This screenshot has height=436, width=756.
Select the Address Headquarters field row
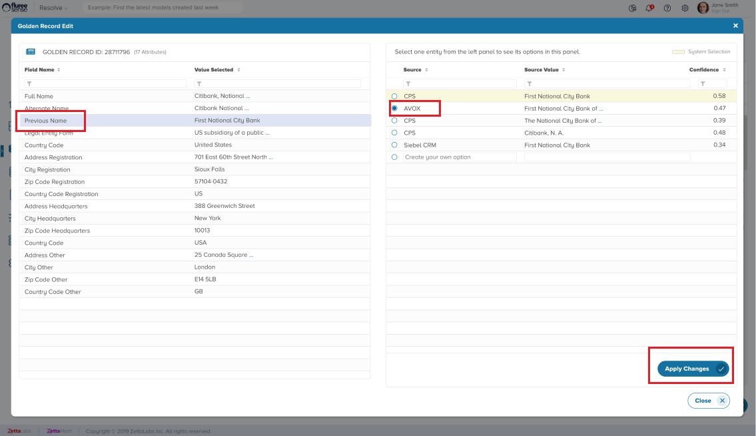pos(56,206)
